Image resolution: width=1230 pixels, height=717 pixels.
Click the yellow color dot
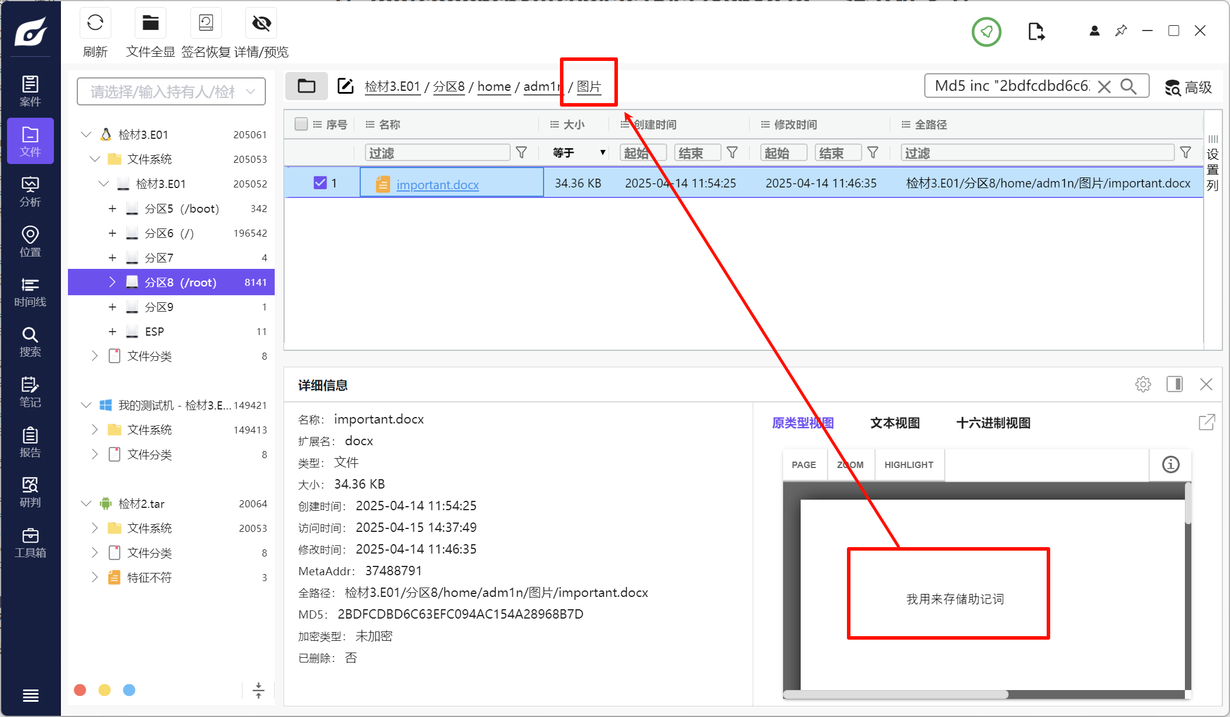105,690
